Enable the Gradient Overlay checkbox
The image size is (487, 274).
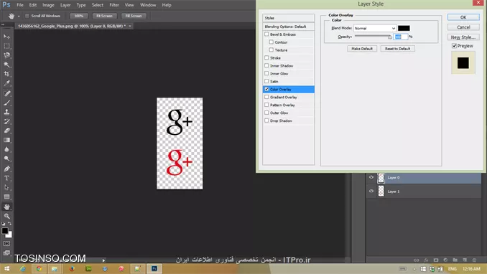coord(266,97)
